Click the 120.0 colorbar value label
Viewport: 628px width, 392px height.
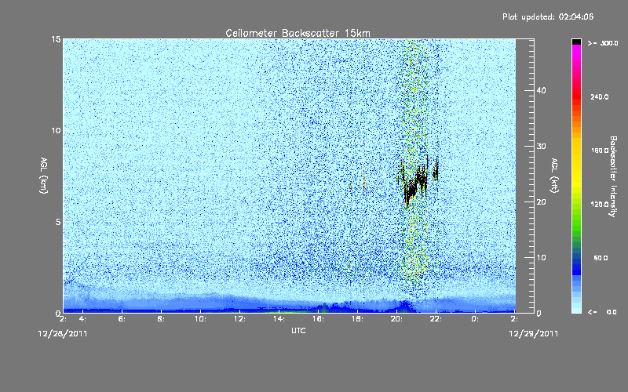tap(600, 205)
